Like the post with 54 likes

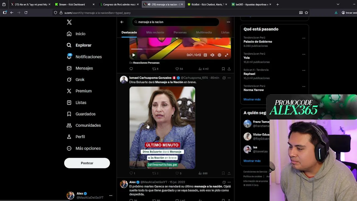pos(179,69)
